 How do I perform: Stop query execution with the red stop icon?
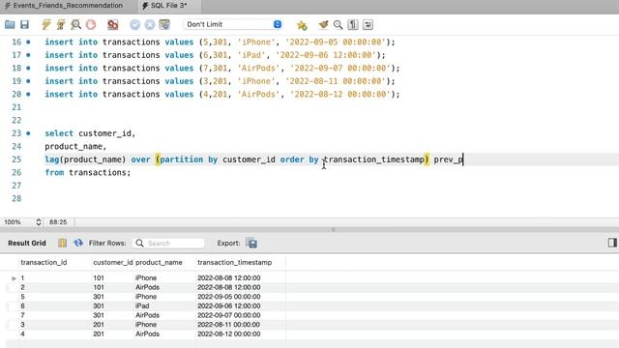pos(91,24)
